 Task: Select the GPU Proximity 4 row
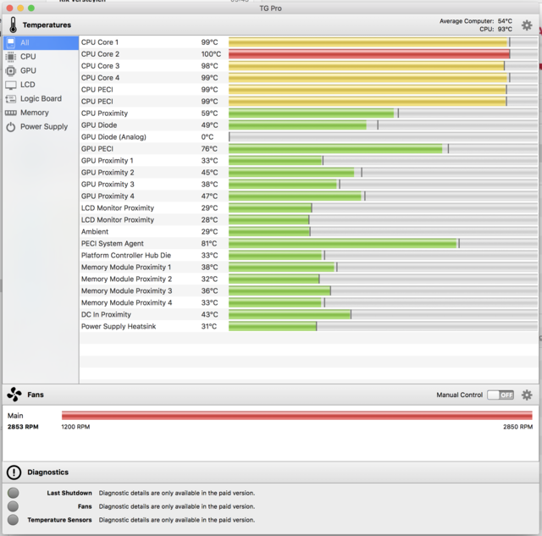(308, 196)
